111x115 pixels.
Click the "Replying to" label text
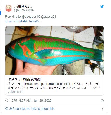coord(13,17)
